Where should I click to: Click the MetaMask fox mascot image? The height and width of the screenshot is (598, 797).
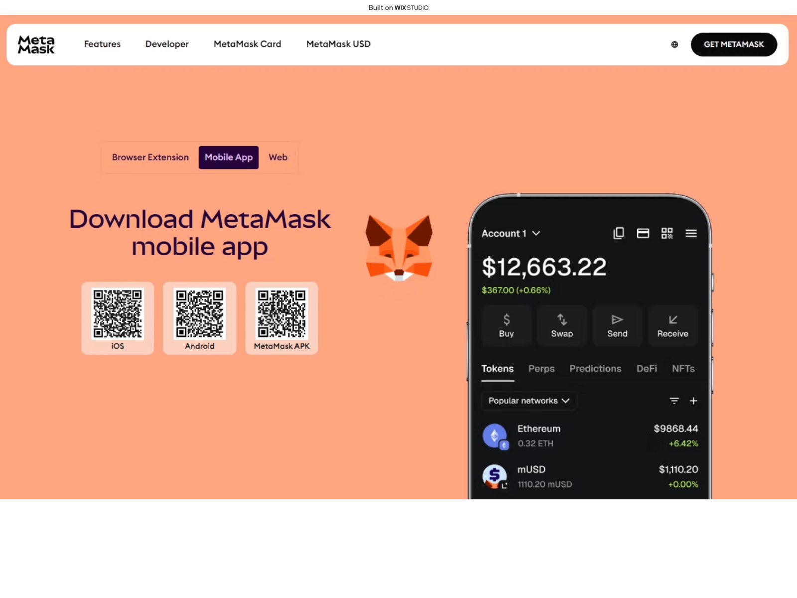coord(399,248)
